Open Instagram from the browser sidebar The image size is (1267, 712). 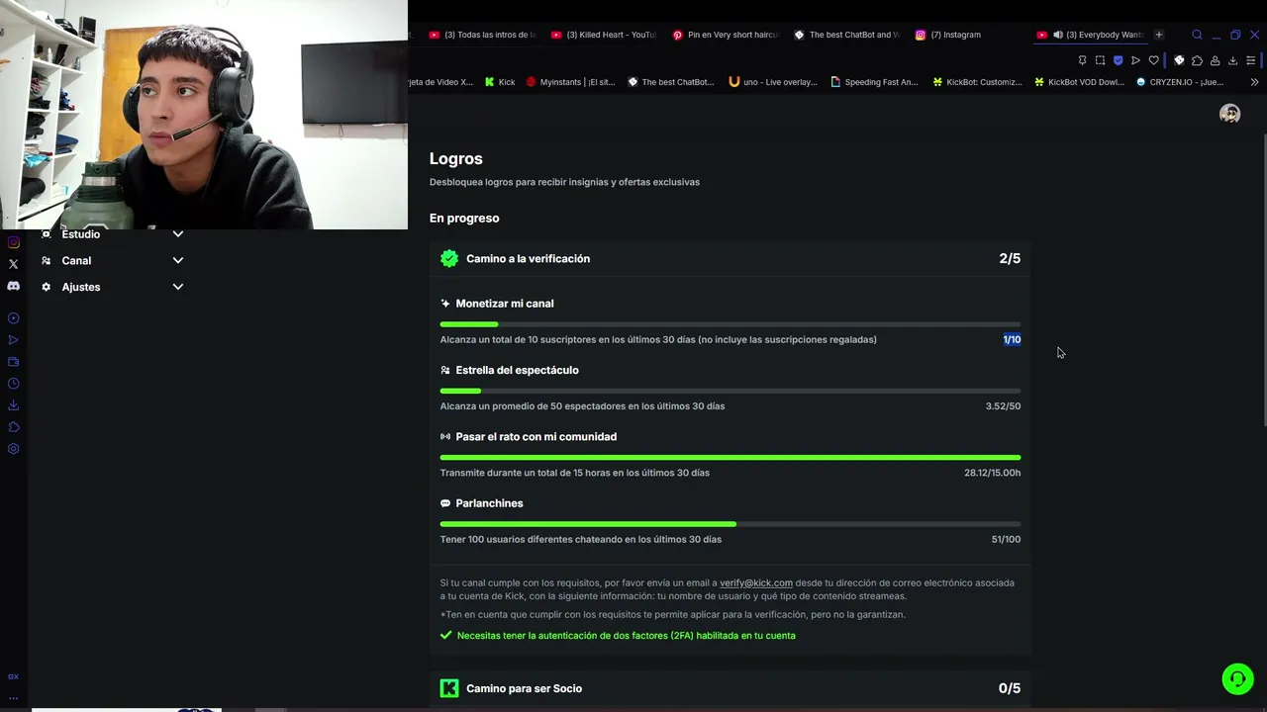[14, 242]
